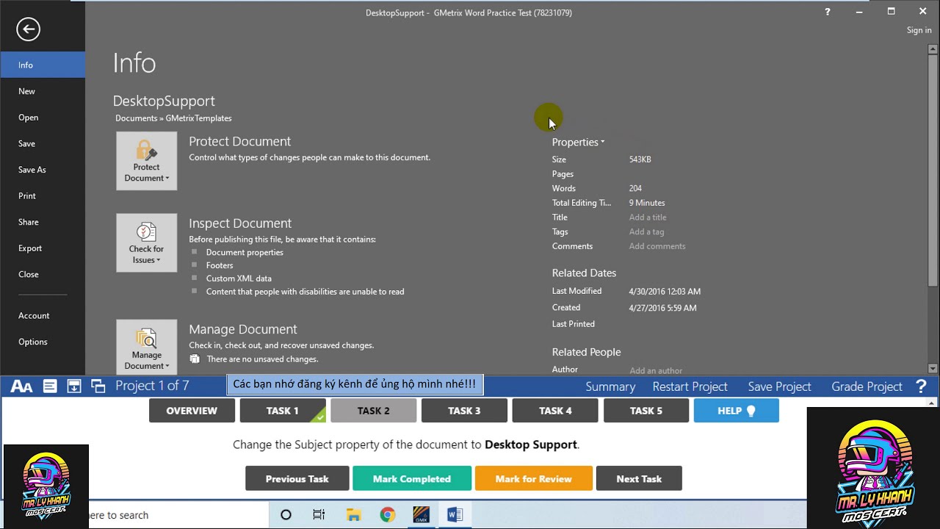This screenshot has height=529, width=940.
Task: Click the taskbar search box
Action: pos(178,515)
